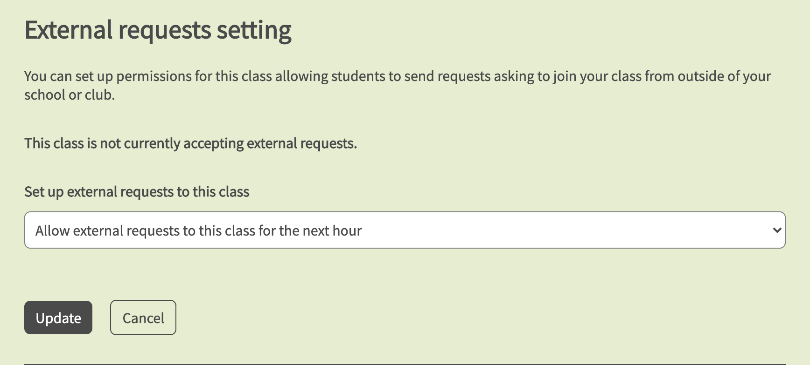Screen dimensions: 810x365
Task: Click the chevron arrow on the dropdown
Action: click(x=777, y=230)
